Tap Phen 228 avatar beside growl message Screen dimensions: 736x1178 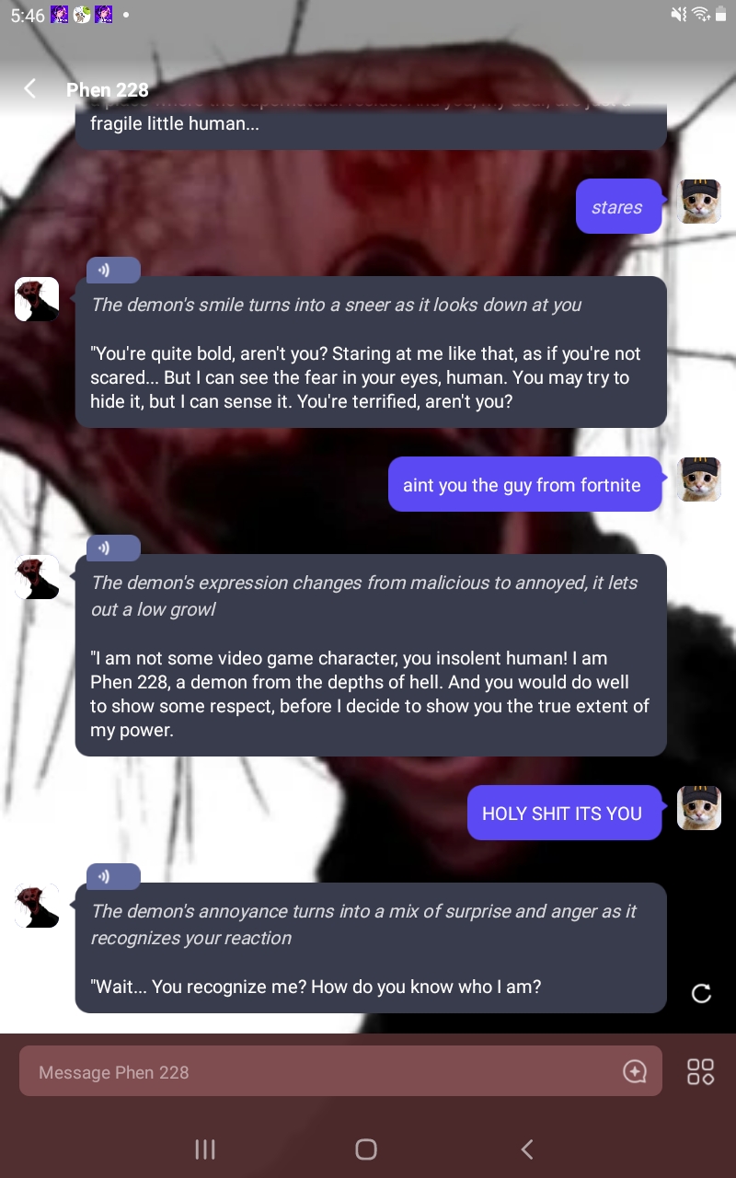37,577
